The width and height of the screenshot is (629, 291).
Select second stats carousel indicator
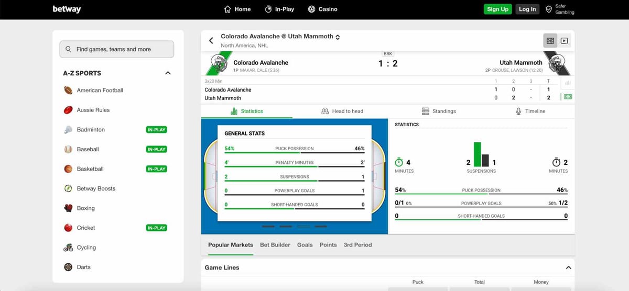pyautogui.click(x=286, y=227)
